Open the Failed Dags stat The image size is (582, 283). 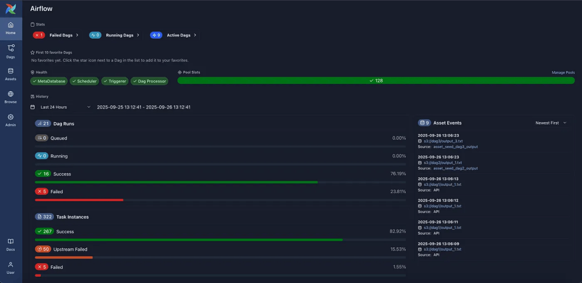coord(56,35)
